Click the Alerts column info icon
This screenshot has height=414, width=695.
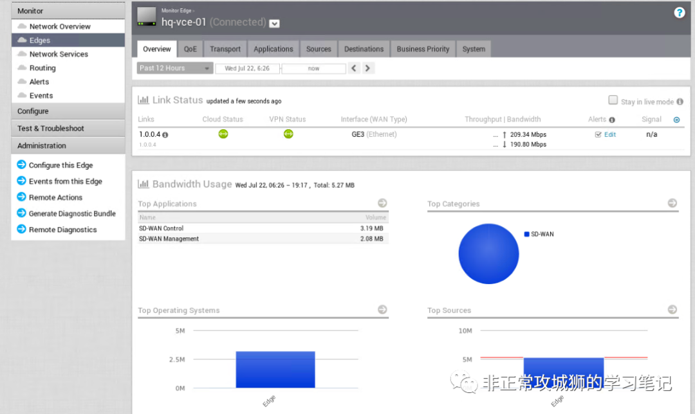(612, 120)
